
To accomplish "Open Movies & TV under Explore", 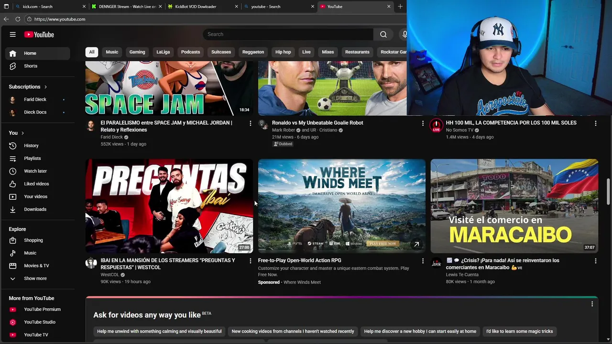I will coord(37,266).
